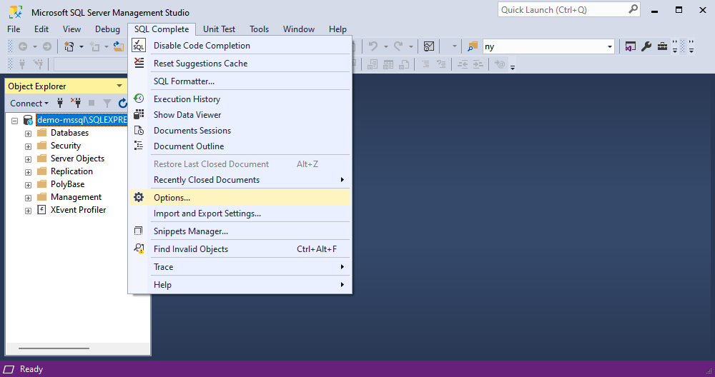Open the Trace submenu
The image size is (715, 377).
pos(240,267)
